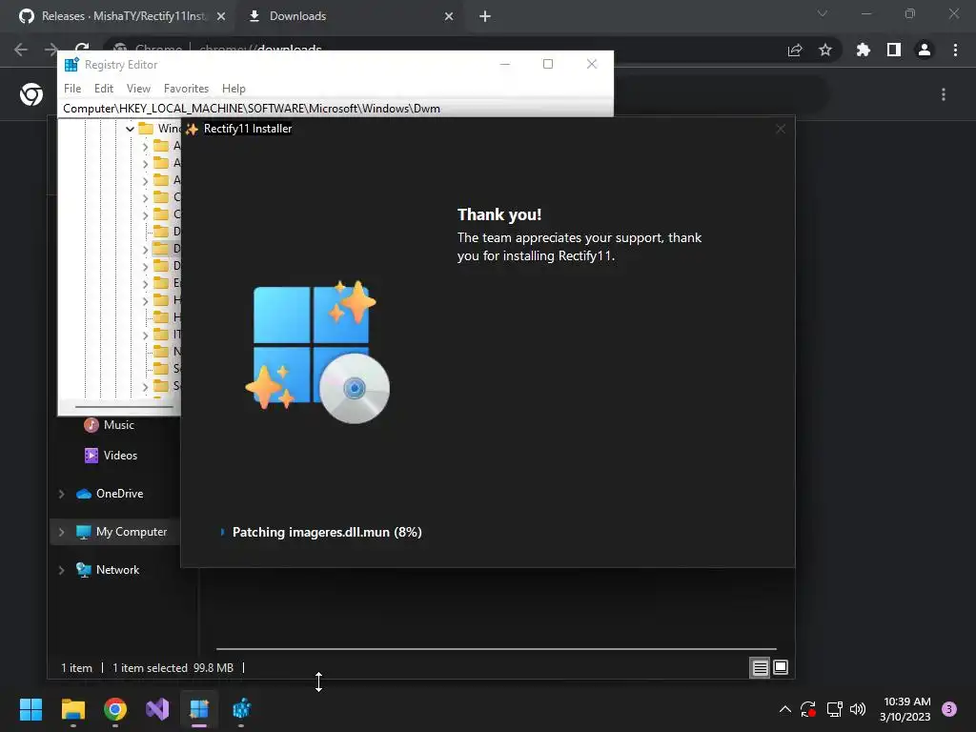Open Chrome's three-dot main menu
976x732 pixels.
pyautogui.click(x=955, y=50)
